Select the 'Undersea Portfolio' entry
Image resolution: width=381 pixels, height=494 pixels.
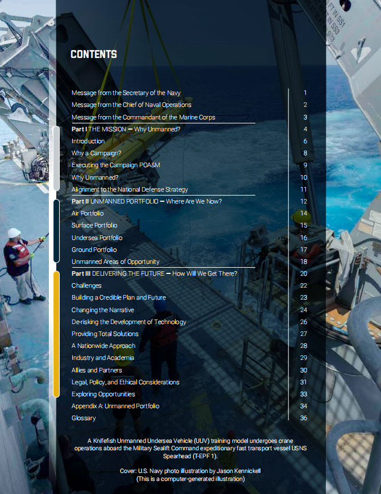pyautogui.click(x=97, y=238)
